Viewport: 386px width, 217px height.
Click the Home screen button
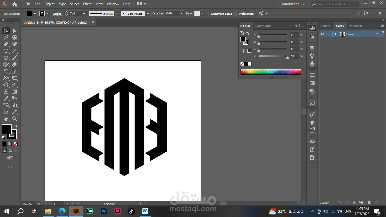(x=15, y=4)
